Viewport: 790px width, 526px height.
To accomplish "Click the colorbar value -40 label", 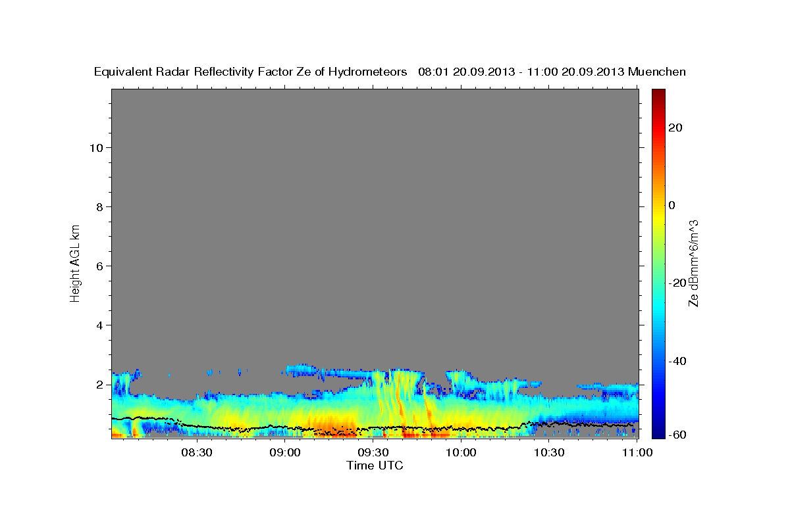I will tap(677, 361).
